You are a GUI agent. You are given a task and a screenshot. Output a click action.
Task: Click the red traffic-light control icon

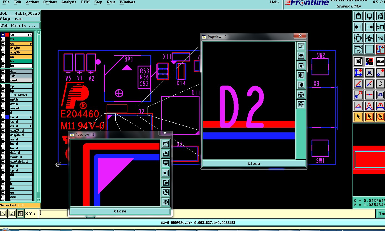[380, 49]
